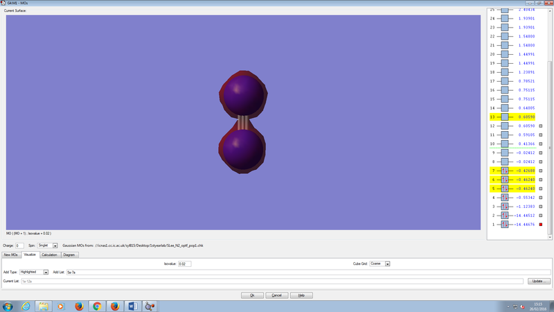Click the red surface marker beside orbital 1
The height and width of the screenshot is (312, 554).
pyautogui.click(x=541, y=225)
